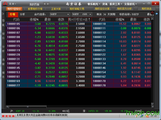This screenshot has height=120, width=161.
Task: Open 期权卖方分析 button
Action: point(125,9)
